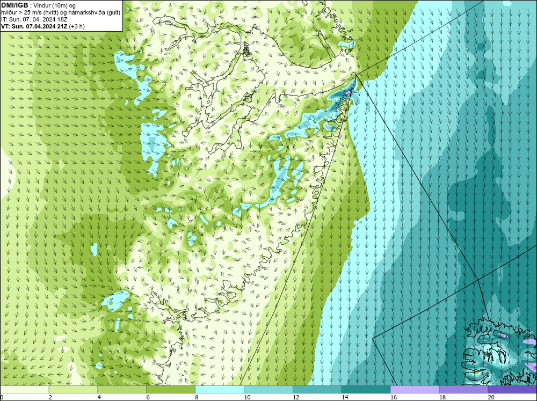The image size is (537, 401).
Task: Click the 2–4 m/s legend color band
Action: pyautogui.click(x=73, y=390)
